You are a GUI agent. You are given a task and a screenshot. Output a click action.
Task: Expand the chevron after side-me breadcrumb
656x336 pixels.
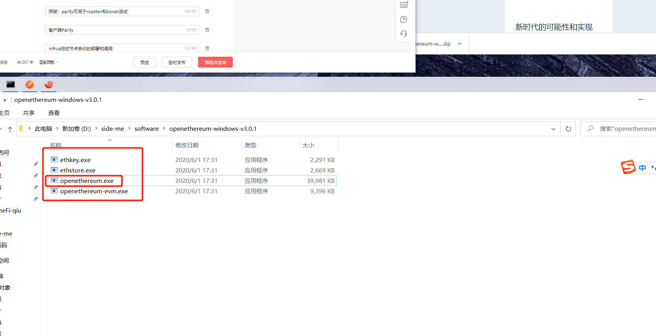(130, 128)
